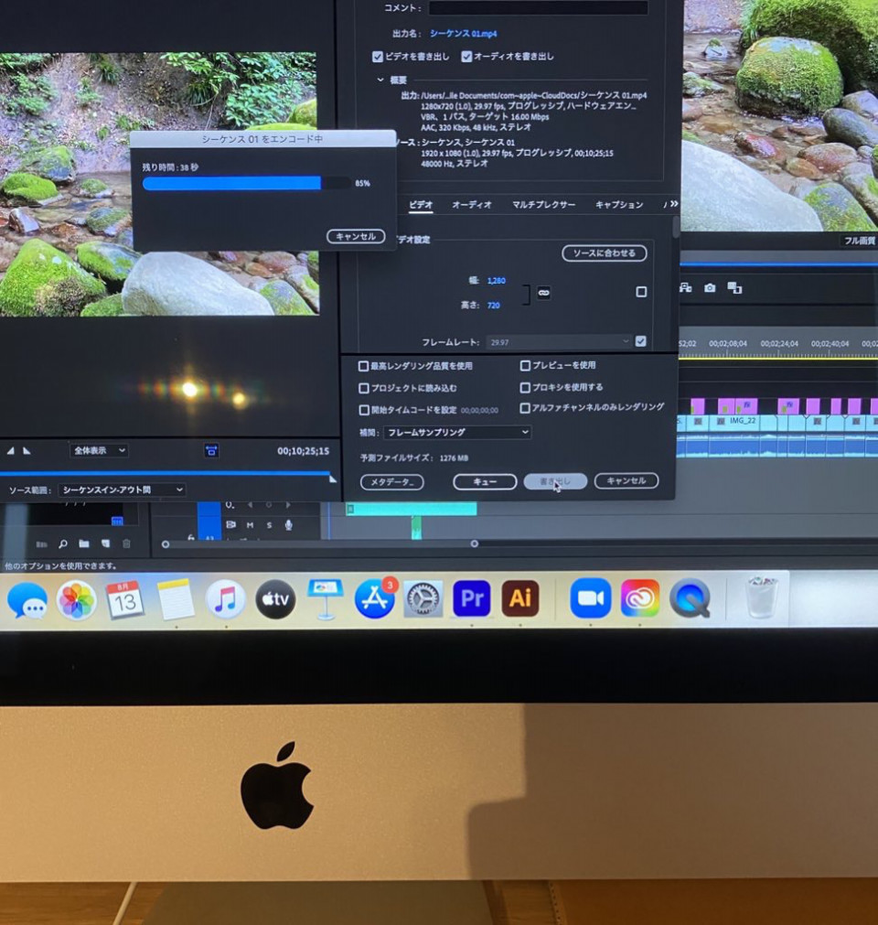878x925 pixels.
Task: Launch Illustrator from the Dock
Action: (x=520, y=598)
